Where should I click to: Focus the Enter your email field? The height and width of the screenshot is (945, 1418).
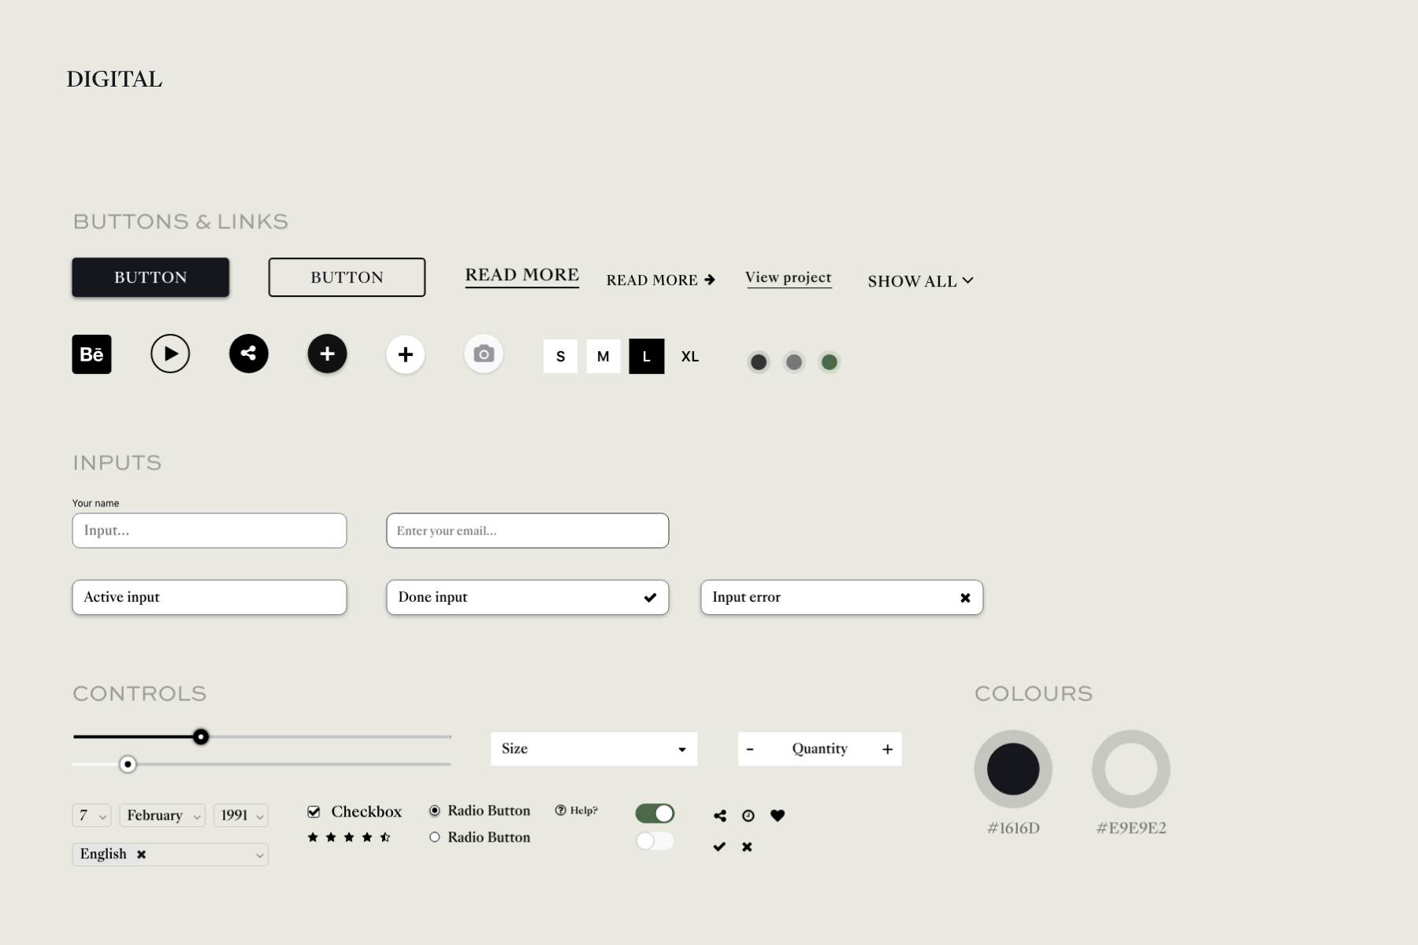[528, 531]
